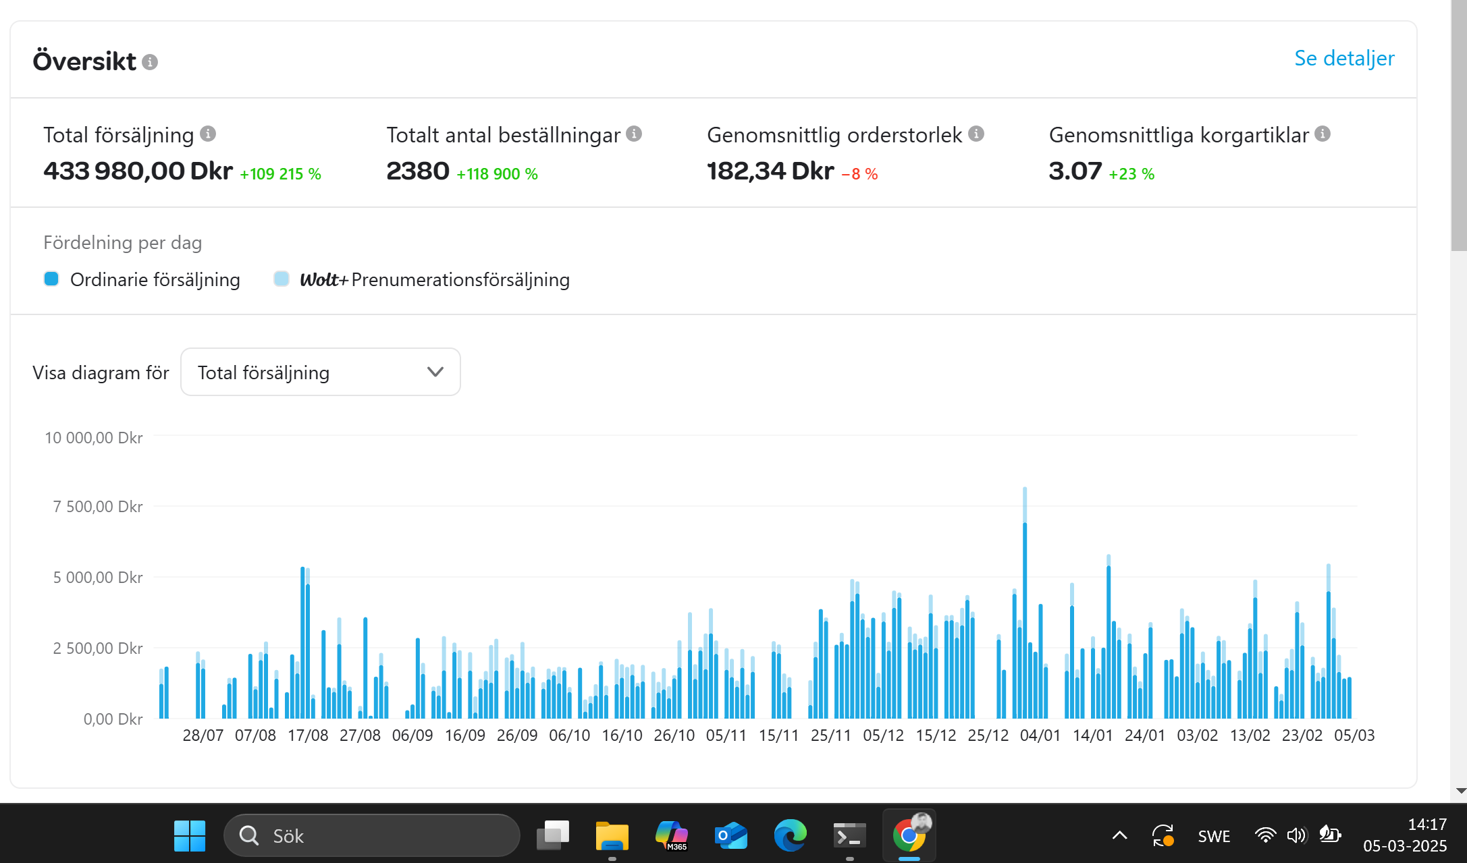Open Microsoft 365 Copilot taskbar icon

click(x=672, y=835)
